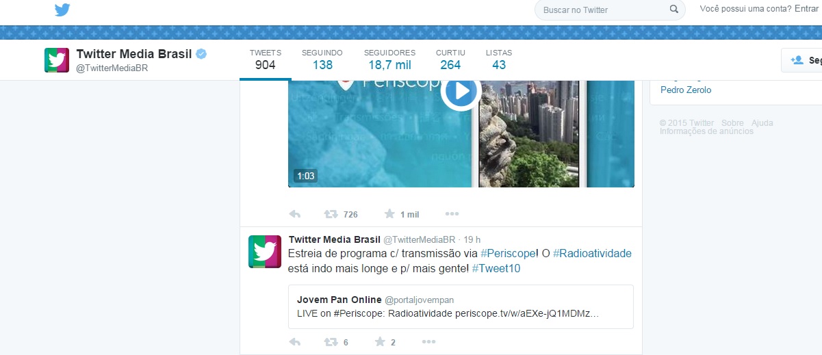View the Seguidores list

click(x=389, y=60)
